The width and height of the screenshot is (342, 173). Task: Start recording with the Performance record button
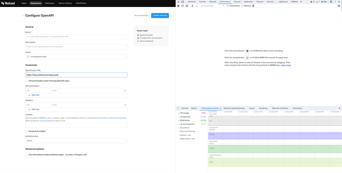click(178, 6)
